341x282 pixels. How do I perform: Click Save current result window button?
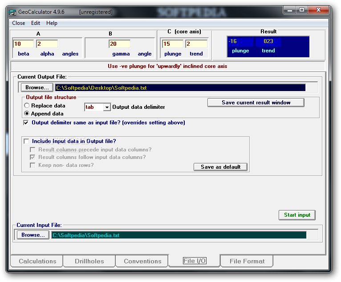pyautogui.click(x=256, y=103)
